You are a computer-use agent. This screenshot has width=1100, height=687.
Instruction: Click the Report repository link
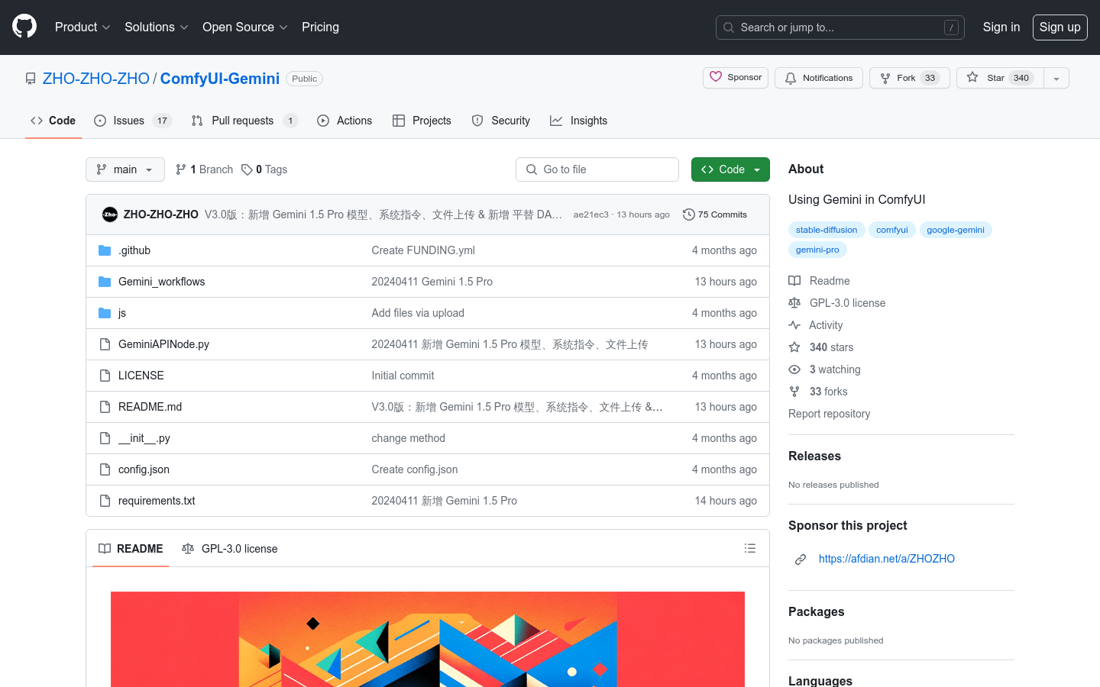click(x=829, y=414)
